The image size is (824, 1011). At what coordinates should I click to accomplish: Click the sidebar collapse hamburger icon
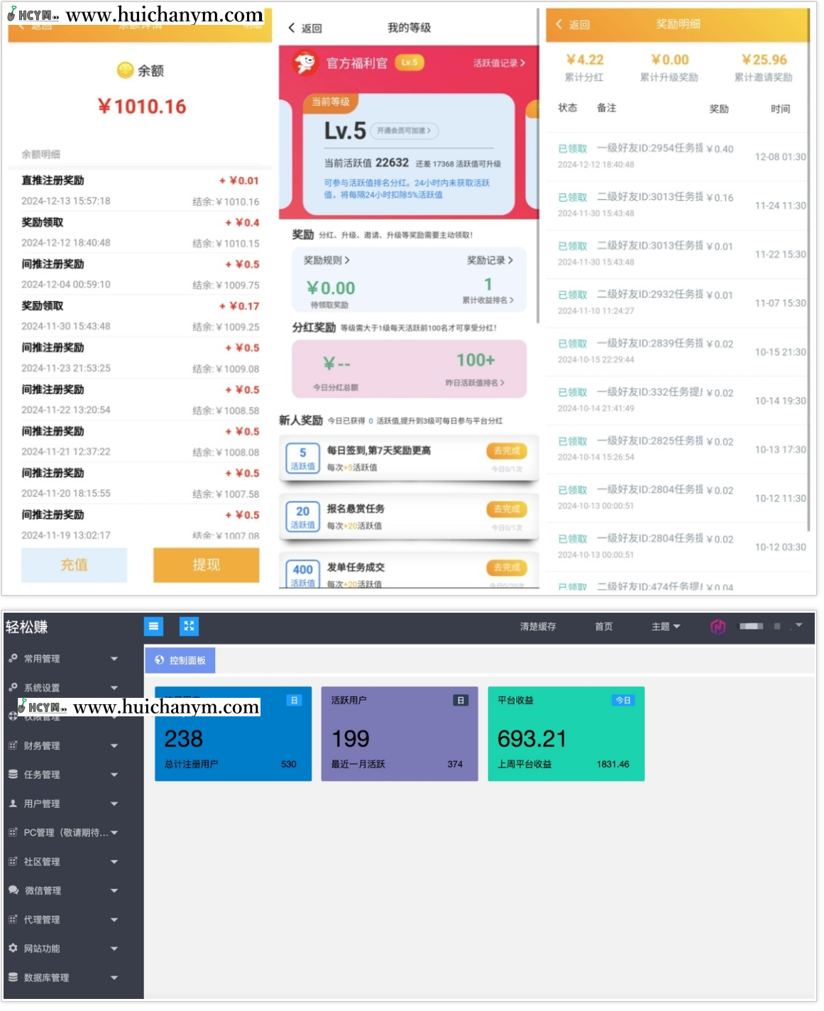pyautogui.click(x=153, y=625)
